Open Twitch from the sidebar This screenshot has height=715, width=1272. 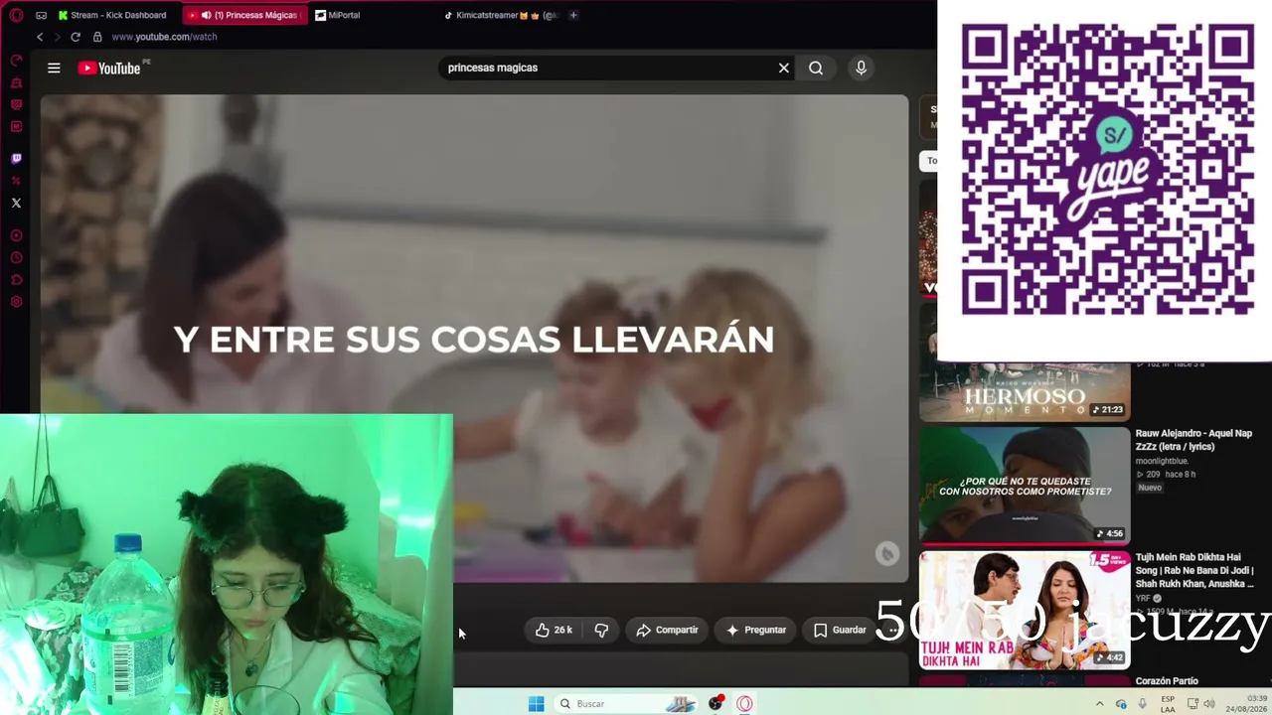tap(16, 158)
